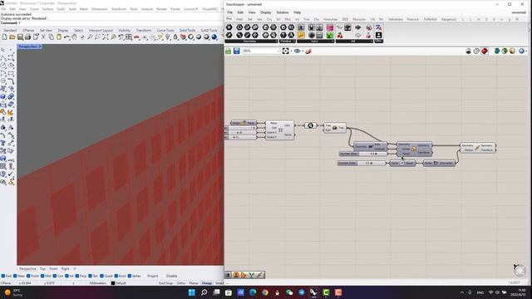This screenshot has height=299, width=532.
Task: Toggle Osnap in Rhino status bar
Action: click(207, 283)
